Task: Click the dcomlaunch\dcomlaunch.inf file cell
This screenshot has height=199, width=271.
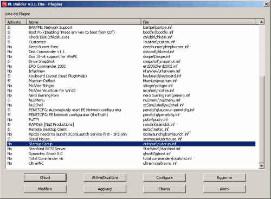Action: coord(166,134)
